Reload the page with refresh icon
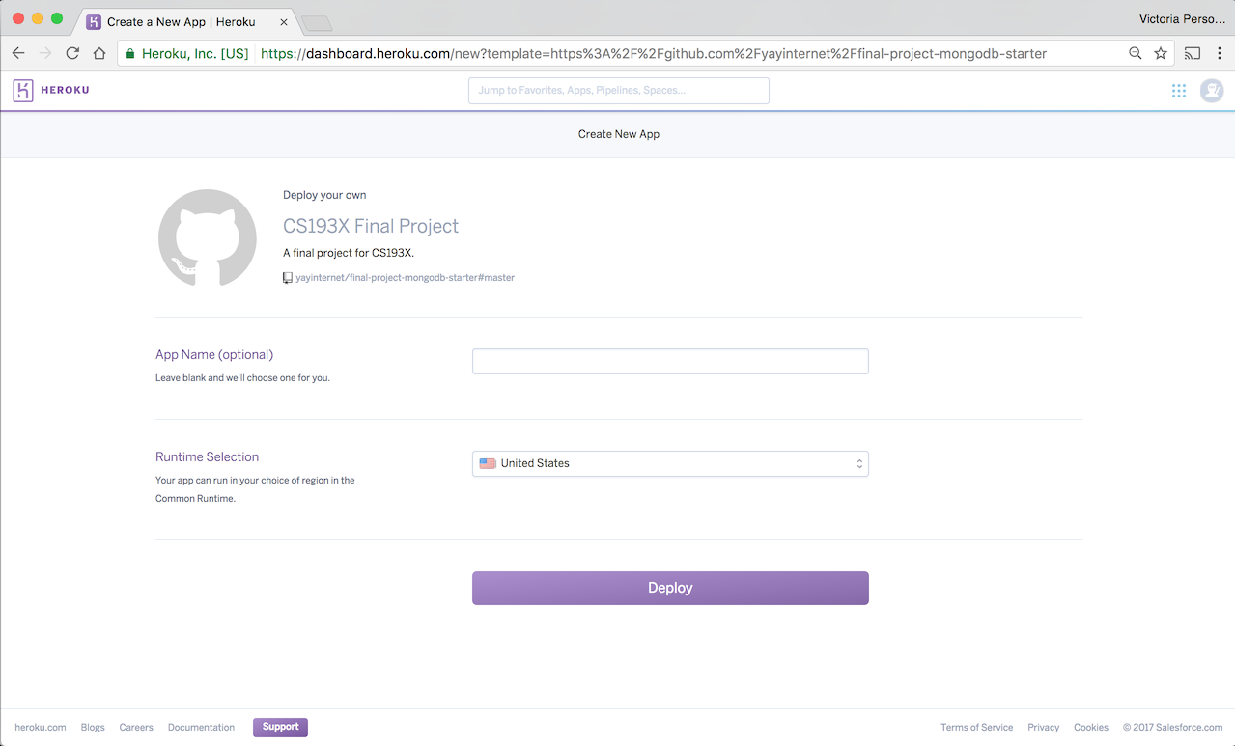Screen dimensions: 1235x746 [72, 54]
